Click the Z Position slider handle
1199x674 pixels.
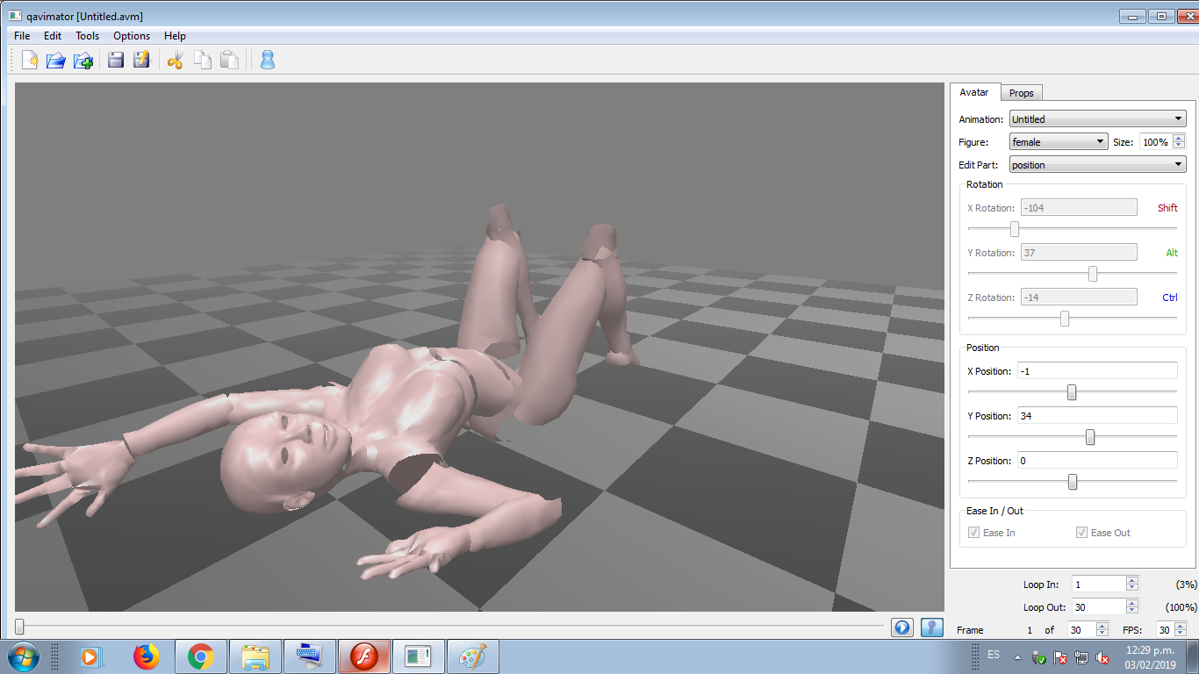click(x=1073, y=482)
